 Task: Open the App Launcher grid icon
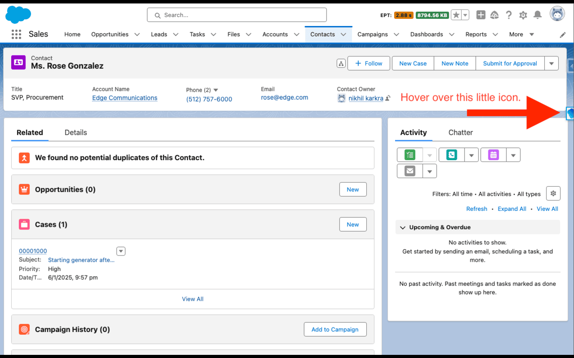coord(17,34)
